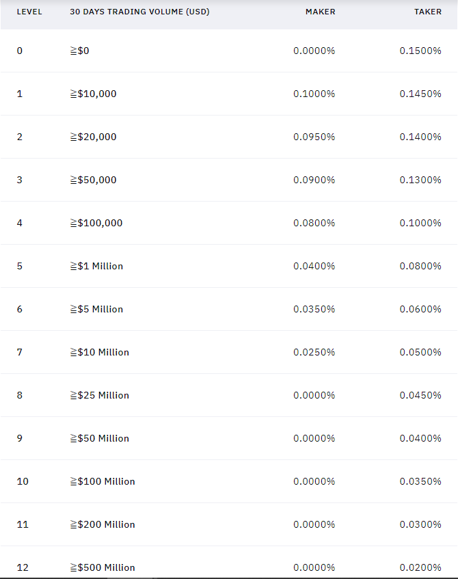Click the ≧$100 Million volume text
This screenshot has width=458, height=579.
(103, 481)
